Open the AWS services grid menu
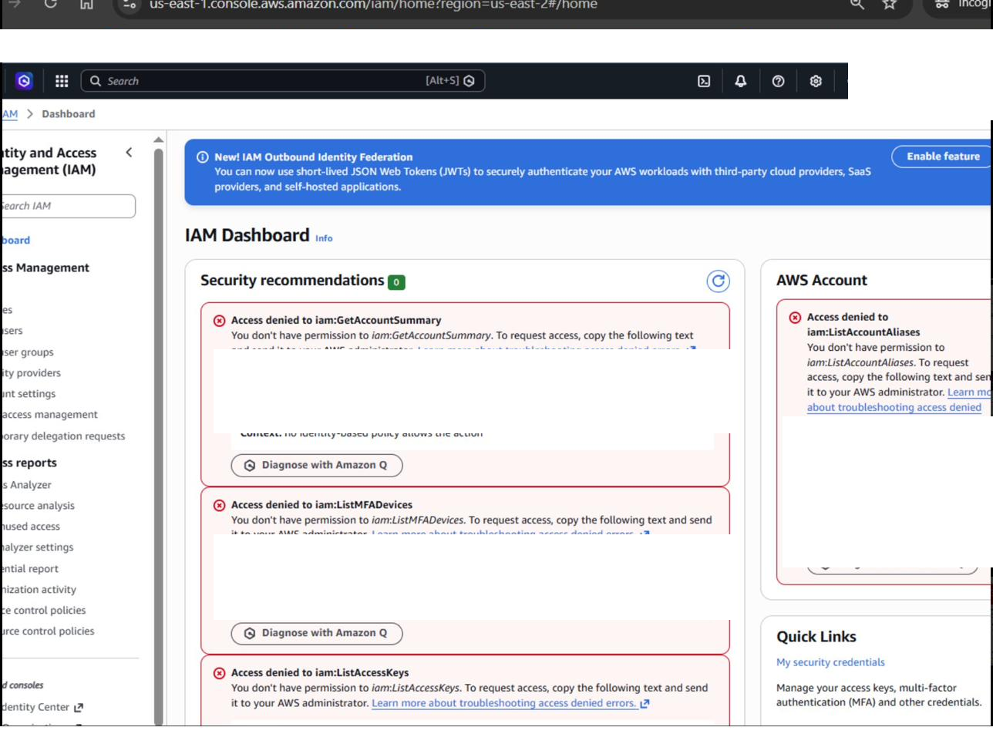 coord(62,80)
